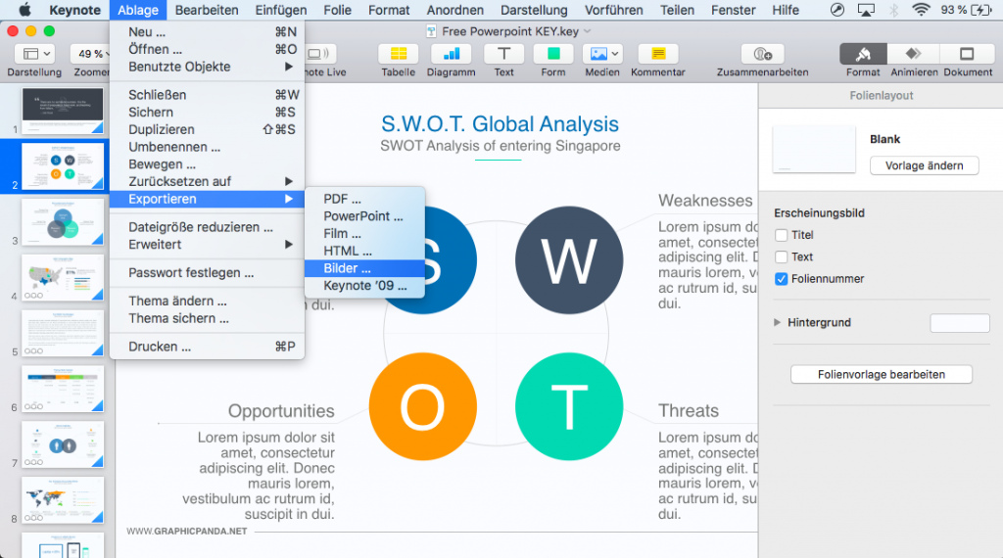Open the Zoomen percentage dropdown

click(89, 54)
